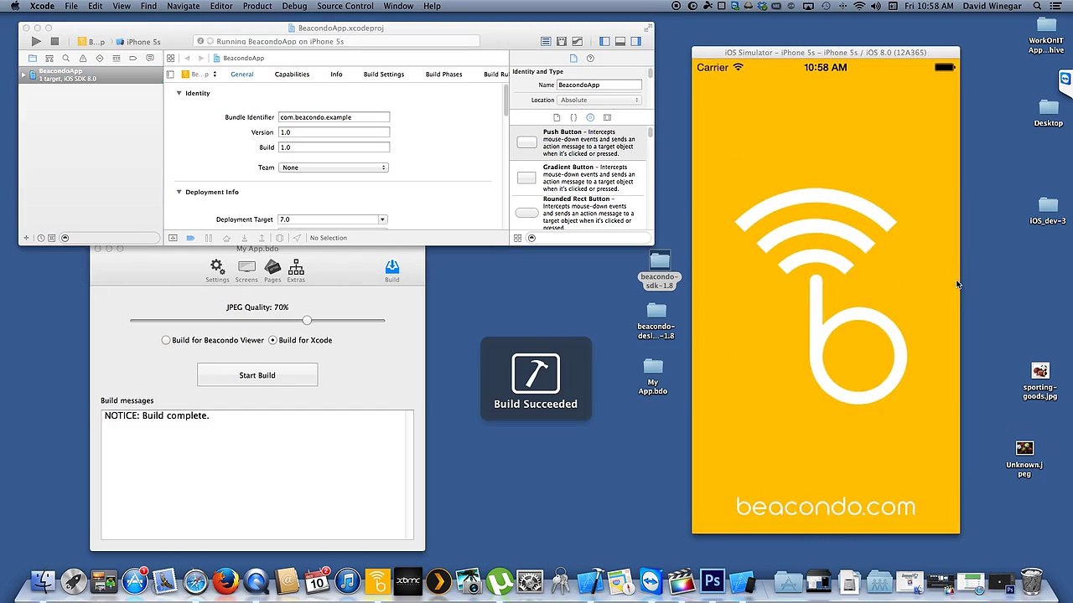Stop the running app in Xcode toolbar

point(54,41)
